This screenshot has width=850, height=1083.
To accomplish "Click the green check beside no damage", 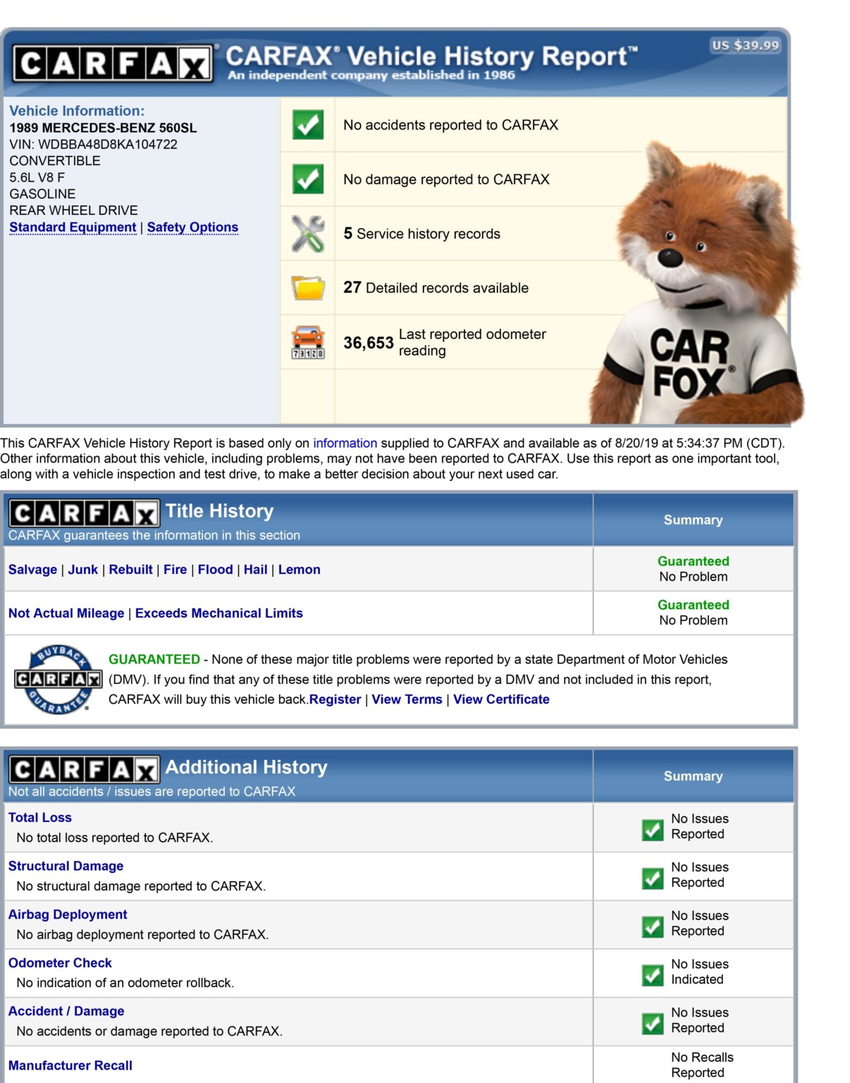I will click(308, 179).
